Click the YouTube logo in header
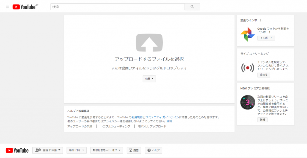This screenshot has width=307, height=158. (x=24, y=7)
